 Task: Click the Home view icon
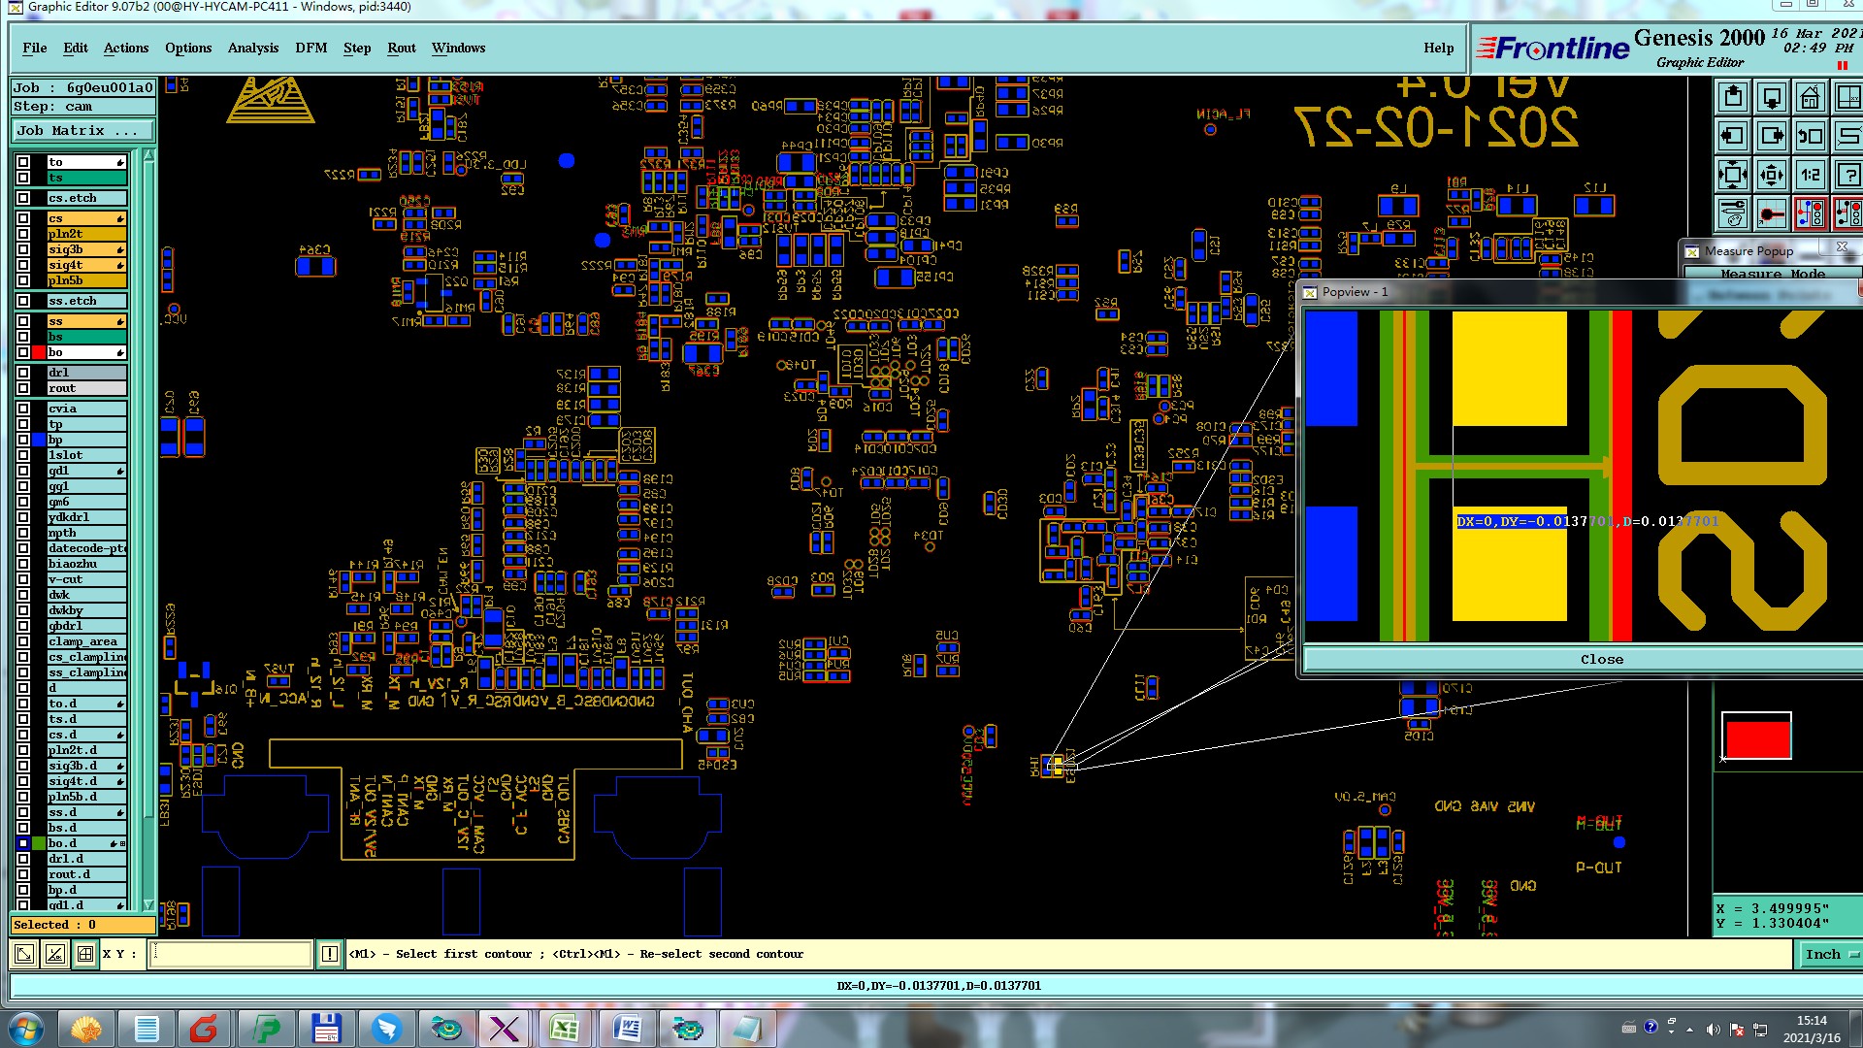1810,98
